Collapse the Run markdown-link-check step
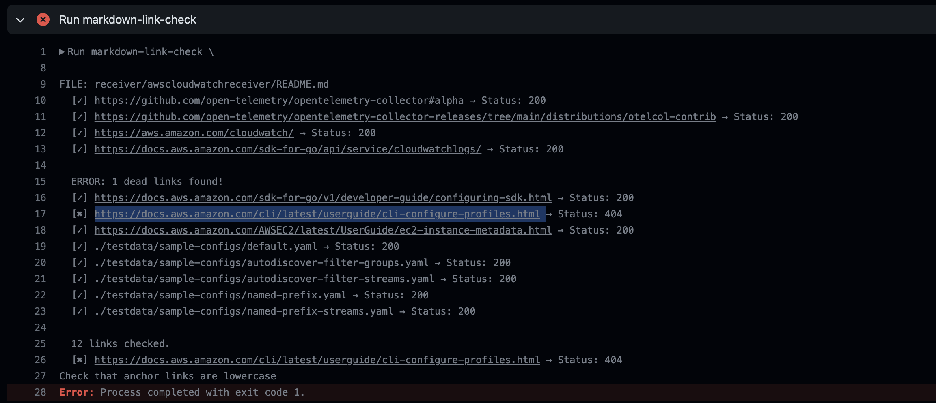Viewport: 936px width, 403px height. click(x=20, y=19)
